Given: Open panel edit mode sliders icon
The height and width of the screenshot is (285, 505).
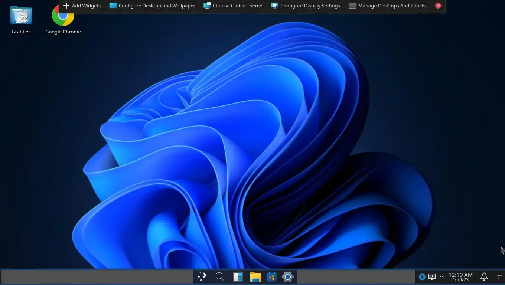Looking at the screenshot, I should point(499,277).
